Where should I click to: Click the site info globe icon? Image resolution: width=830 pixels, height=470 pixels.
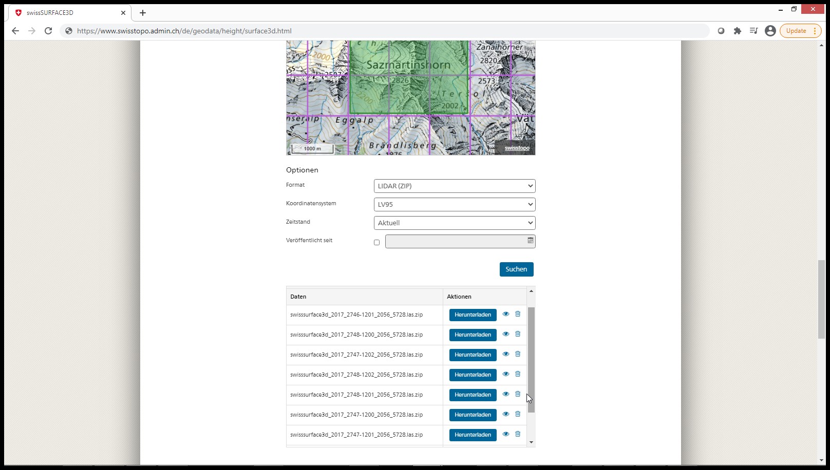[x=69, y=31]
